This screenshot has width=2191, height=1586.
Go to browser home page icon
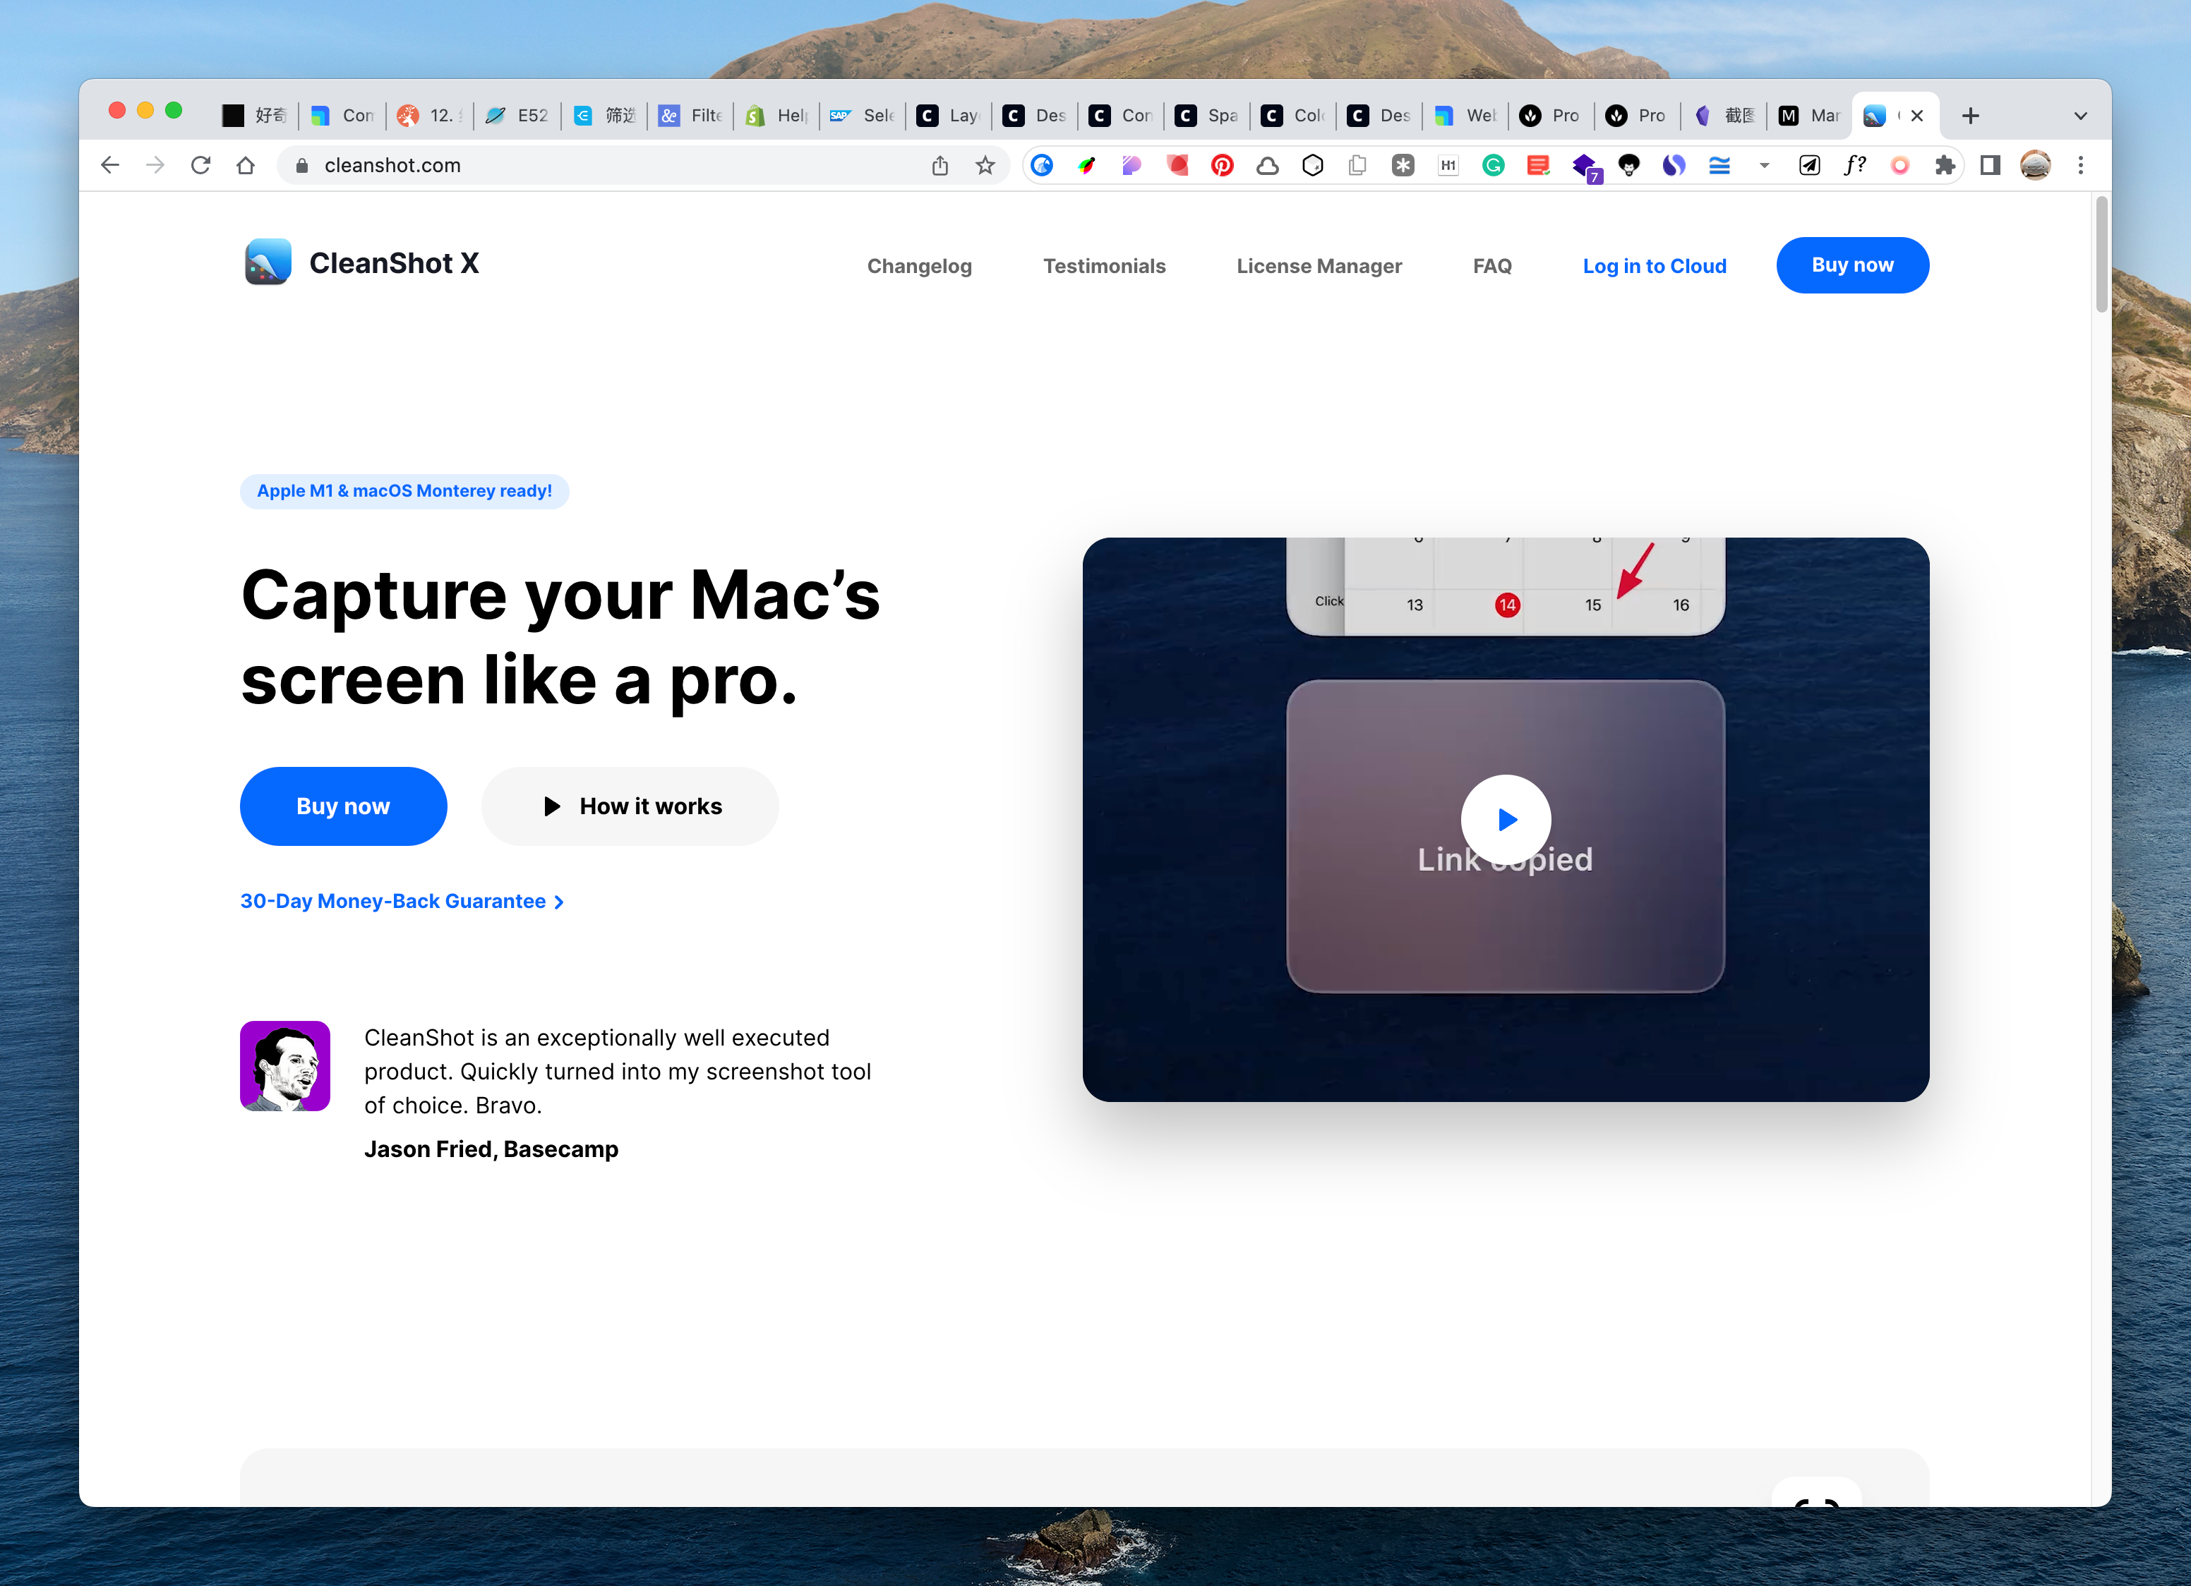(x=246, y=166)
